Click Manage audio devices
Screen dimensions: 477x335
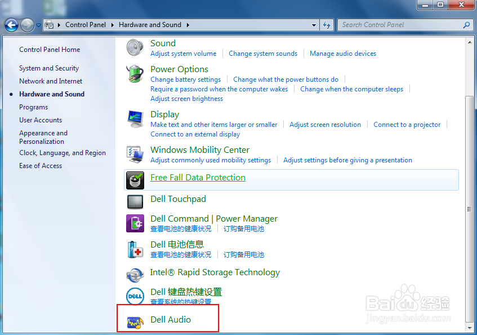coord(343,54)
